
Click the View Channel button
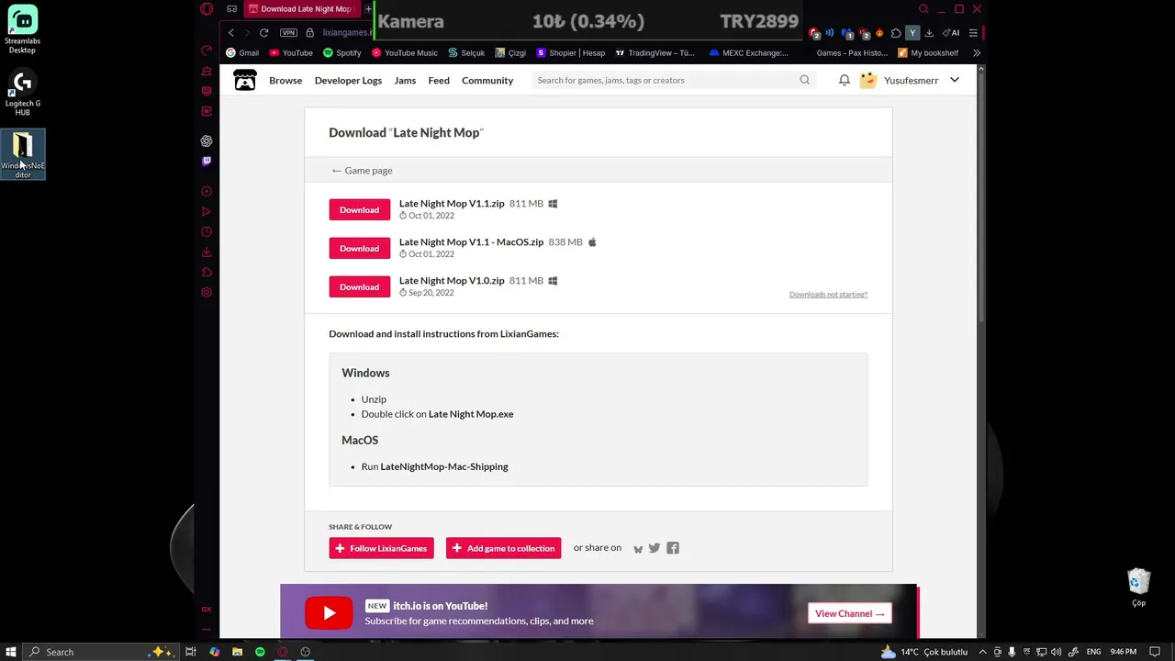(849, 613)
